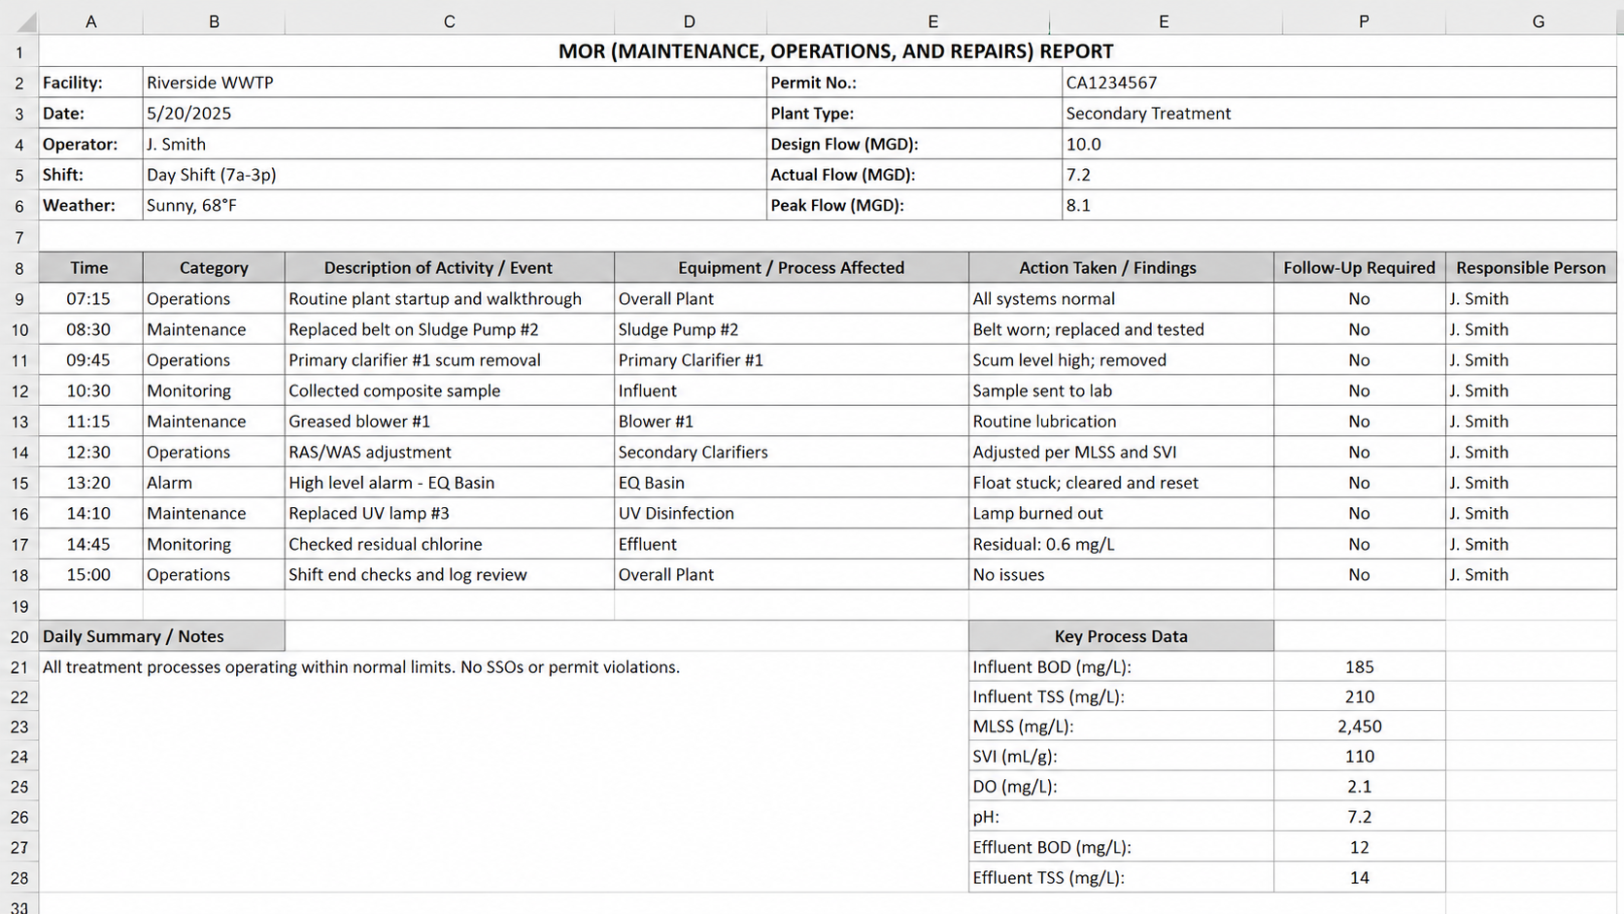
Task: Click permit number 'CA1234567'
Action: click(x=1339, y=83)
